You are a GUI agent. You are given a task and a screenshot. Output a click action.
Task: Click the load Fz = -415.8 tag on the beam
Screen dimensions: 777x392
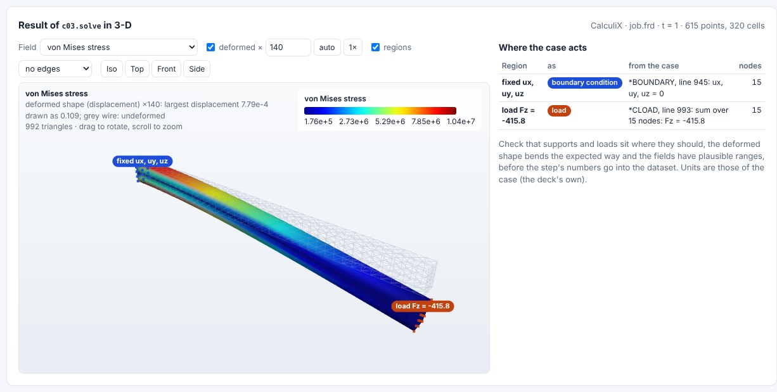coord(423,307)
